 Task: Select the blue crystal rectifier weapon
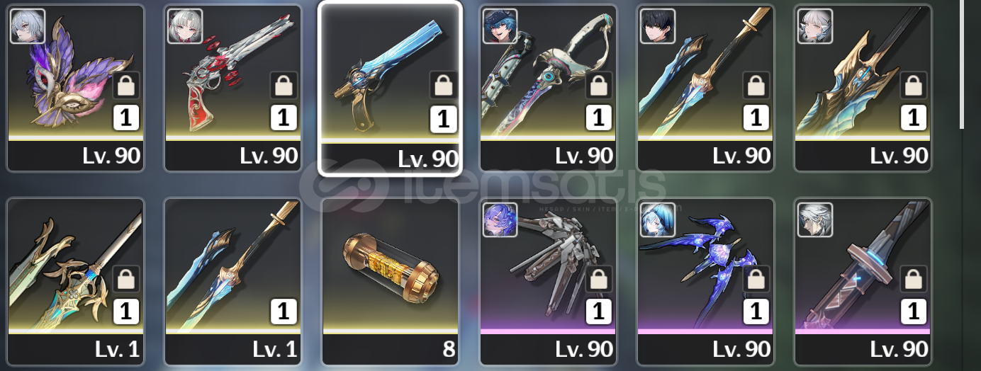click(705, 281)
